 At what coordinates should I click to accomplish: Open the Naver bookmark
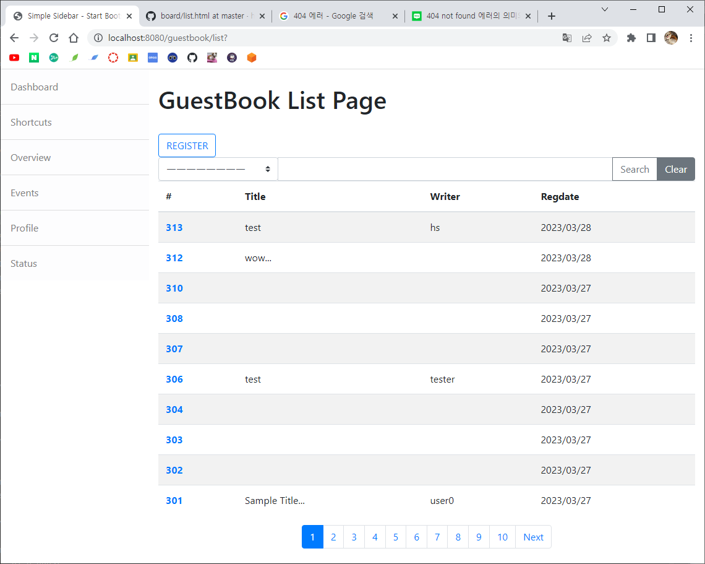[x=34, y=58]
